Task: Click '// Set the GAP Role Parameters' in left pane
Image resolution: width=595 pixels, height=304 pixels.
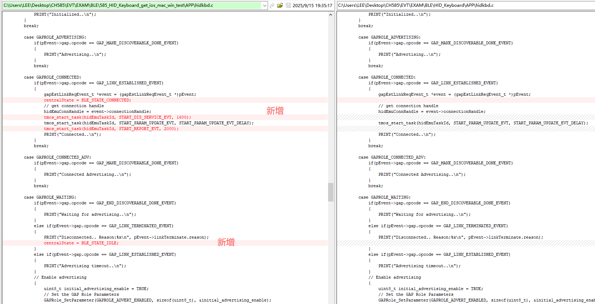Action: click(x=81, y=294)
